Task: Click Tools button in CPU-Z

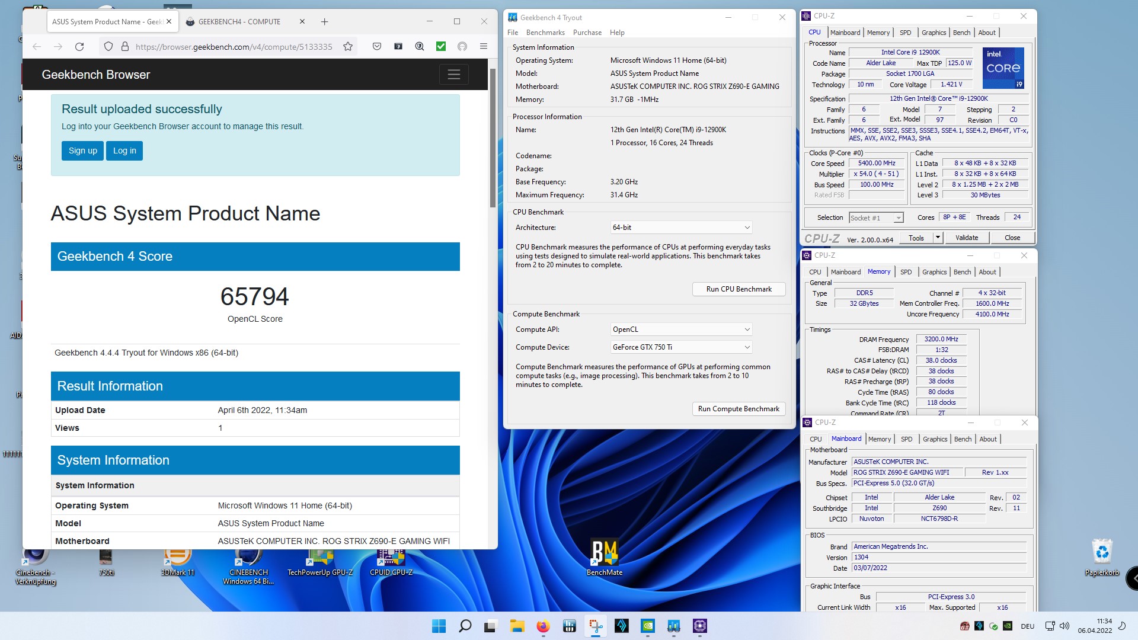Action: pos(916,238)
